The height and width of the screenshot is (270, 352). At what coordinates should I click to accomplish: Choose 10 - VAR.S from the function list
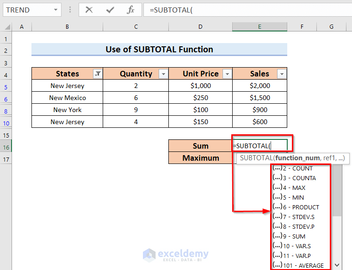click(x=301, y=246)
